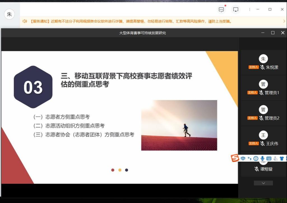Screen dimensions: 287x203
Task: Select 管理员2 participant avatar
Action: (x=263, y=110)
